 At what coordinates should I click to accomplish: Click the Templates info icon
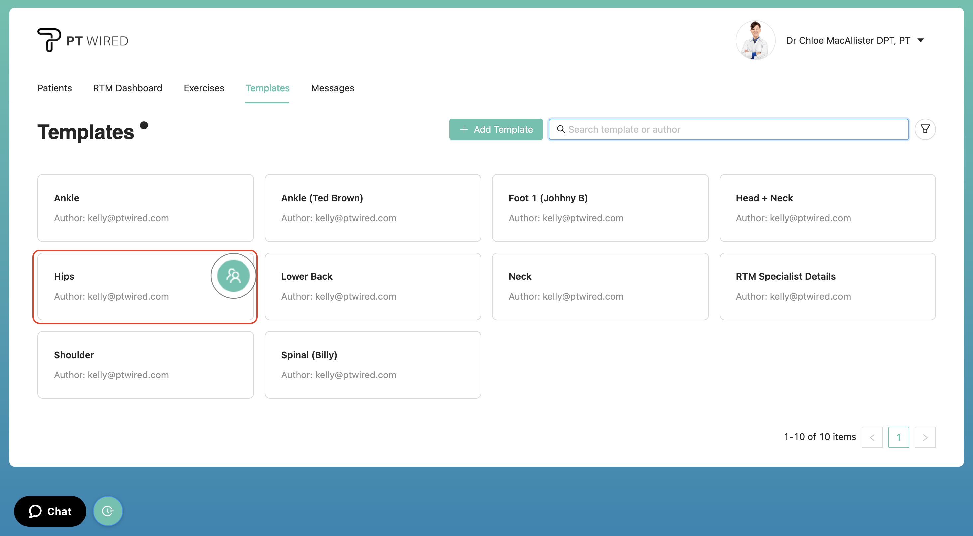coord(144,125)
